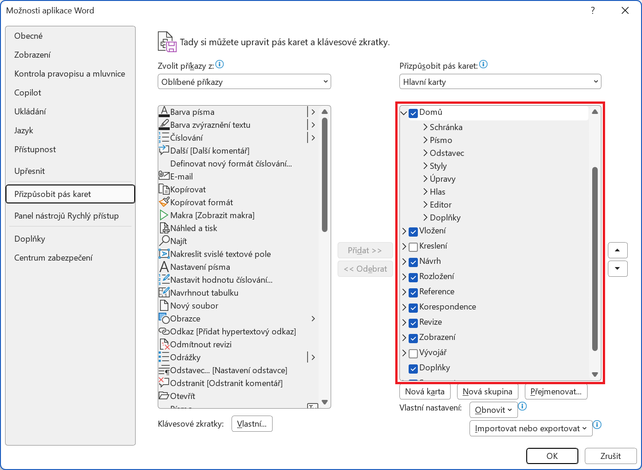Click the Odrážky bullets icon
Screen dimensions: 642x470
pos(164,357)
